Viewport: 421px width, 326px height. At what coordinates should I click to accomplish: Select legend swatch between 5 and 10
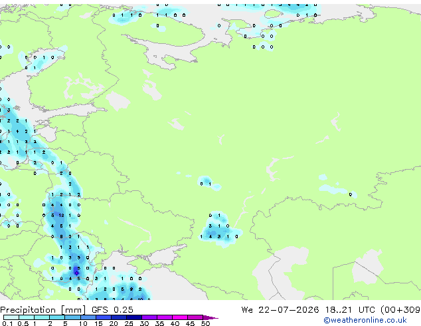72,317
